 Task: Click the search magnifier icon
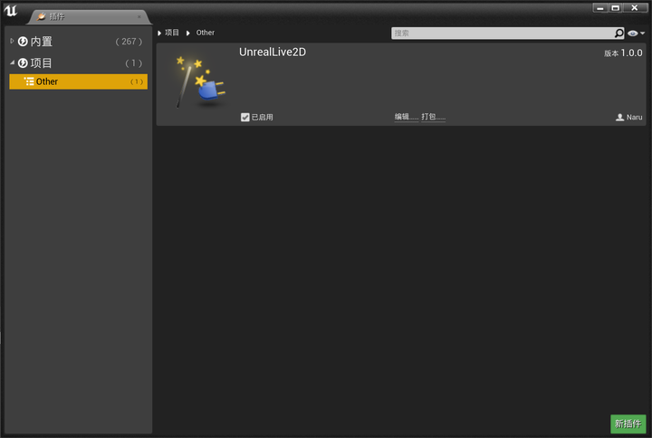618,33
